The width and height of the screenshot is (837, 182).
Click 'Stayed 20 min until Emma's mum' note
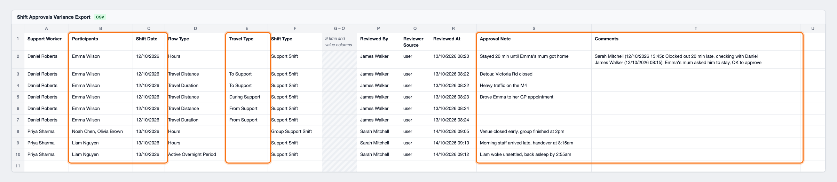pos(534,60)
